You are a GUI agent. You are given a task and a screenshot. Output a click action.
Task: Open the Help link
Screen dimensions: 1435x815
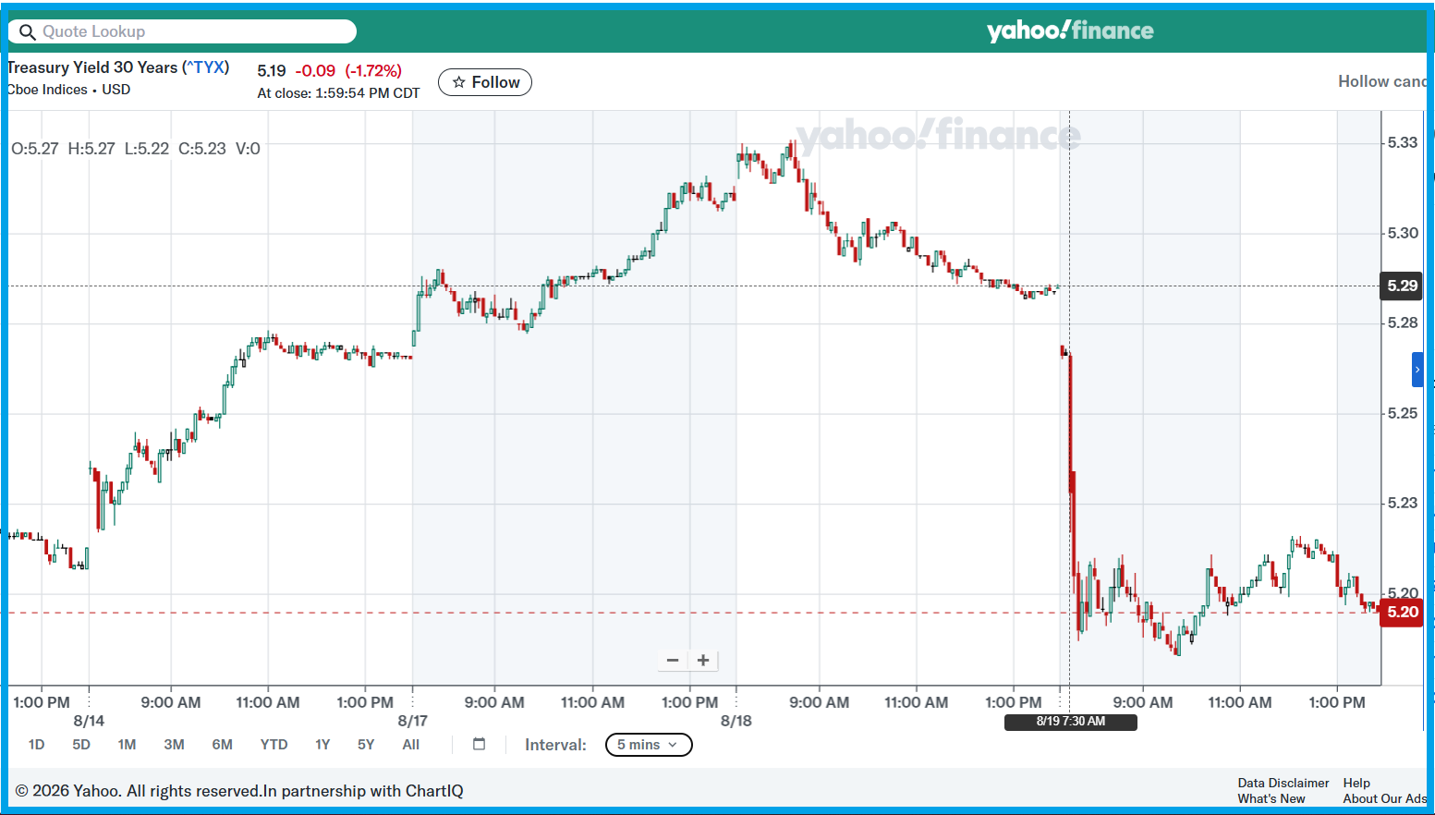point(1356,783)
